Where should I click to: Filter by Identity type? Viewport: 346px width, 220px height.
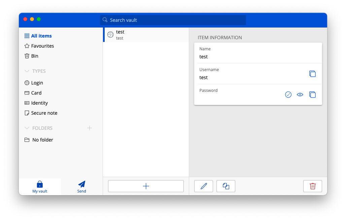(x=36, y=103)
